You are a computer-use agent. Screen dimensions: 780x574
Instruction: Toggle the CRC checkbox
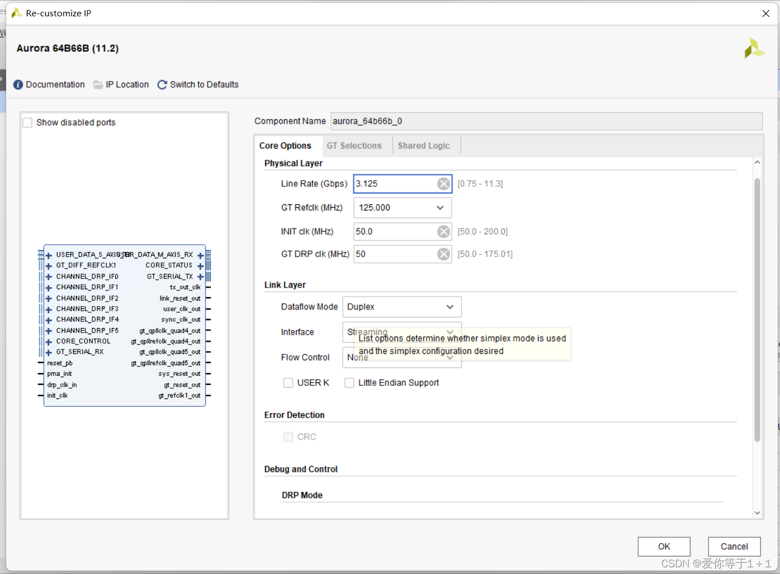[288, 437]
